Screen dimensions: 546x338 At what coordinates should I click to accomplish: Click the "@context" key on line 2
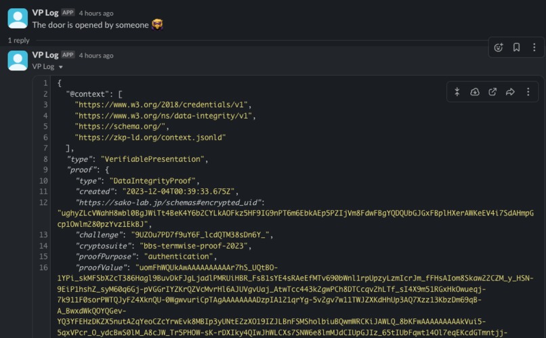pyautogui.click(x=87, y=94)
